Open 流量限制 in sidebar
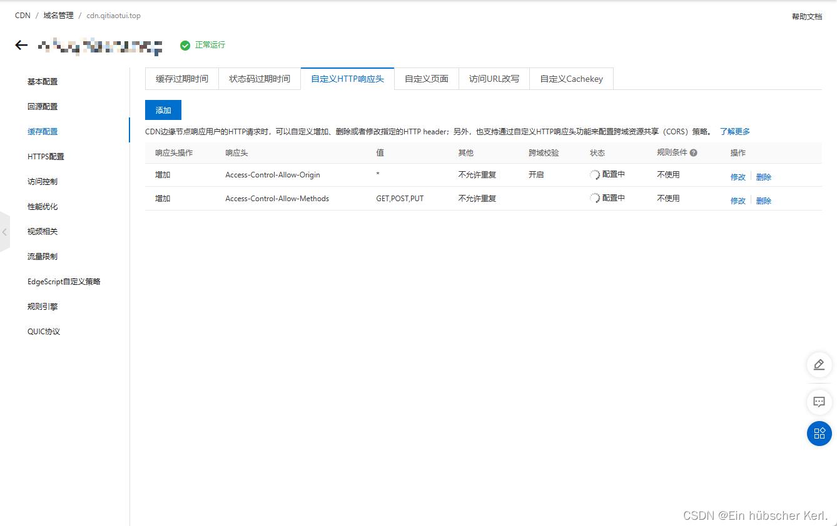The image size is (837, 526). (x=43, y=257)
